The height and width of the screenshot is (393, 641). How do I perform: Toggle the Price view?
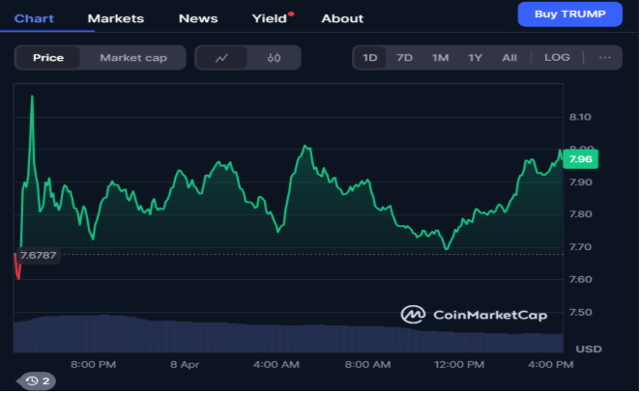coord(48,58)
